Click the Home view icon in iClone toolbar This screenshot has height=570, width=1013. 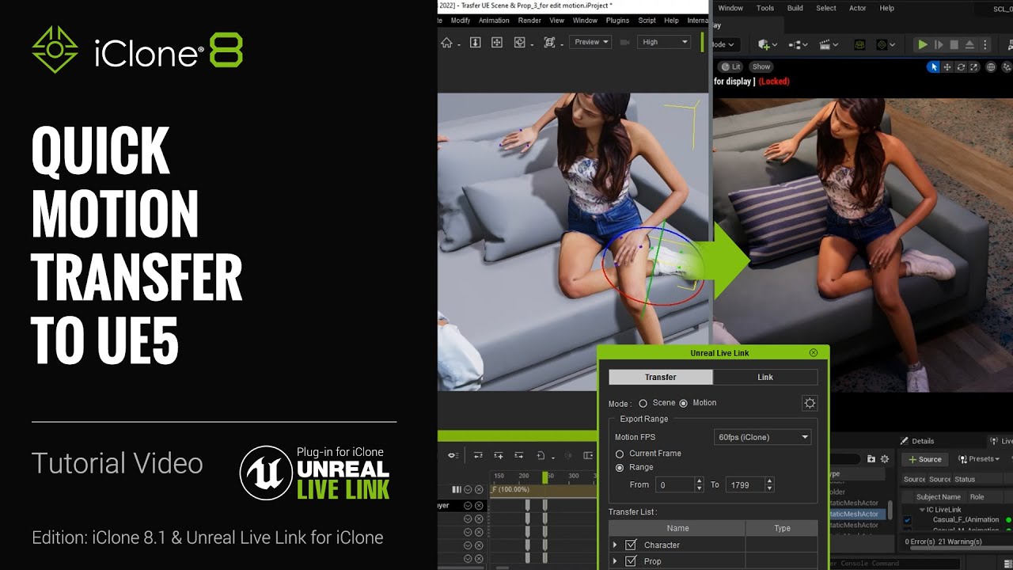click(446, 43)
